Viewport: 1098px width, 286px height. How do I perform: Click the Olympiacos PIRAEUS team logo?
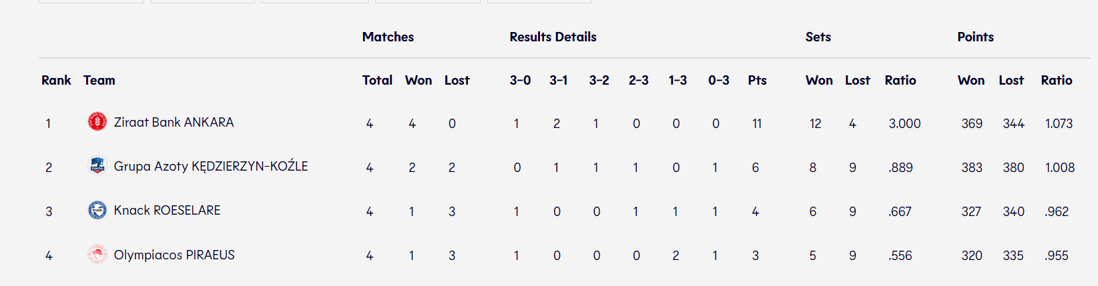click(97, 255)
